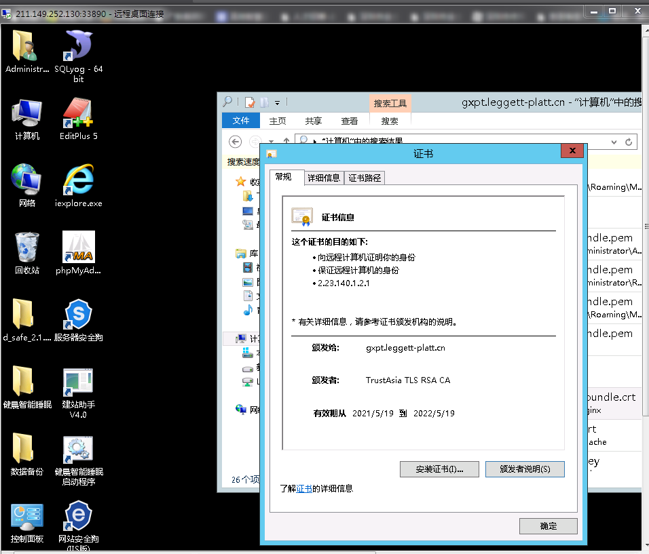Image resolution: width=649 pixels, height=554 pixels.
Task: Open iexplore.exe desktop shortcut
Action: tap(78, 181)
